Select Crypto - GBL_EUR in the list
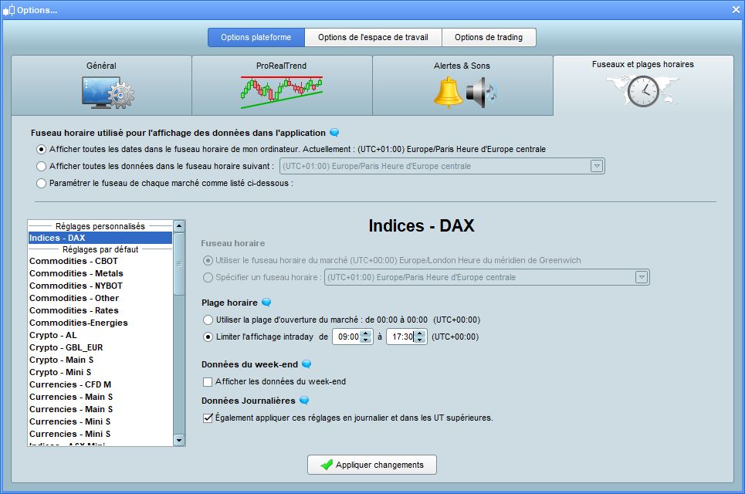The image size is (745, 494). [x=100, y=347]
